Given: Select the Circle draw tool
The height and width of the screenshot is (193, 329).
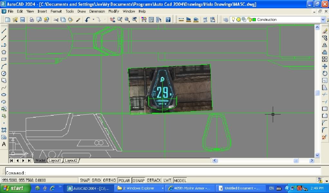Looking at the screenshot, I should click(4, 73).
